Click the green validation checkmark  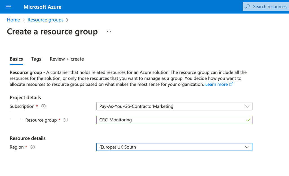[248, 120]
